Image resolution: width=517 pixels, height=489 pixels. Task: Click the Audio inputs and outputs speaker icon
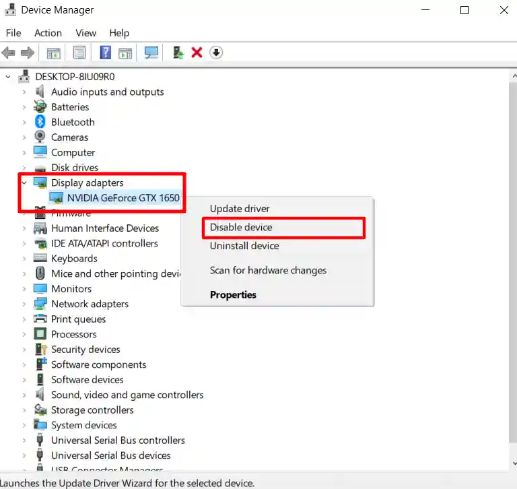(x=40, y=92)
